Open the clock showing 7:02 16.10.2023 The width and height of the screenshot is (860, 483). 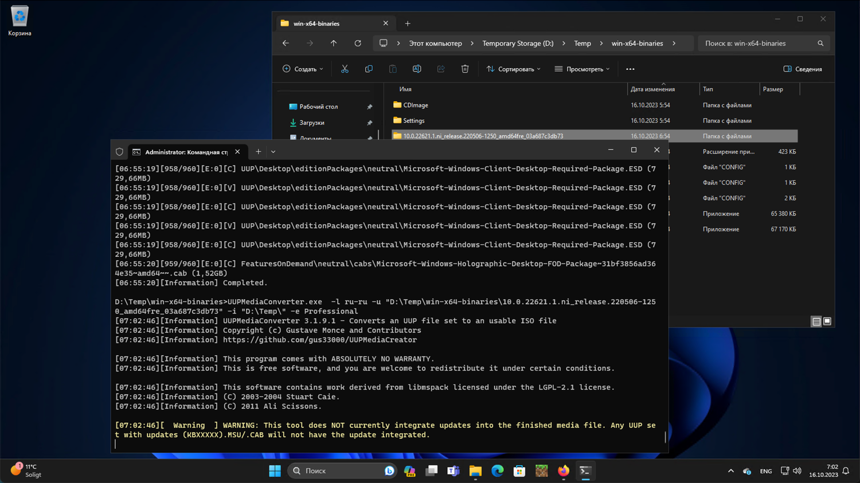coord(823,471)
